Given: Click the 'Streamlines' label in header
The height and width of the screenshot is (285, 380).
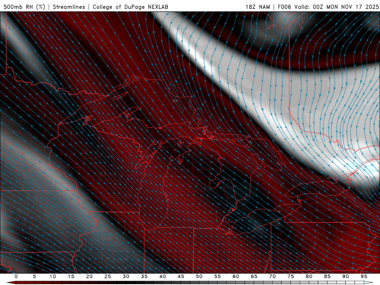Looking at the screenshot, I should (69, 7).
